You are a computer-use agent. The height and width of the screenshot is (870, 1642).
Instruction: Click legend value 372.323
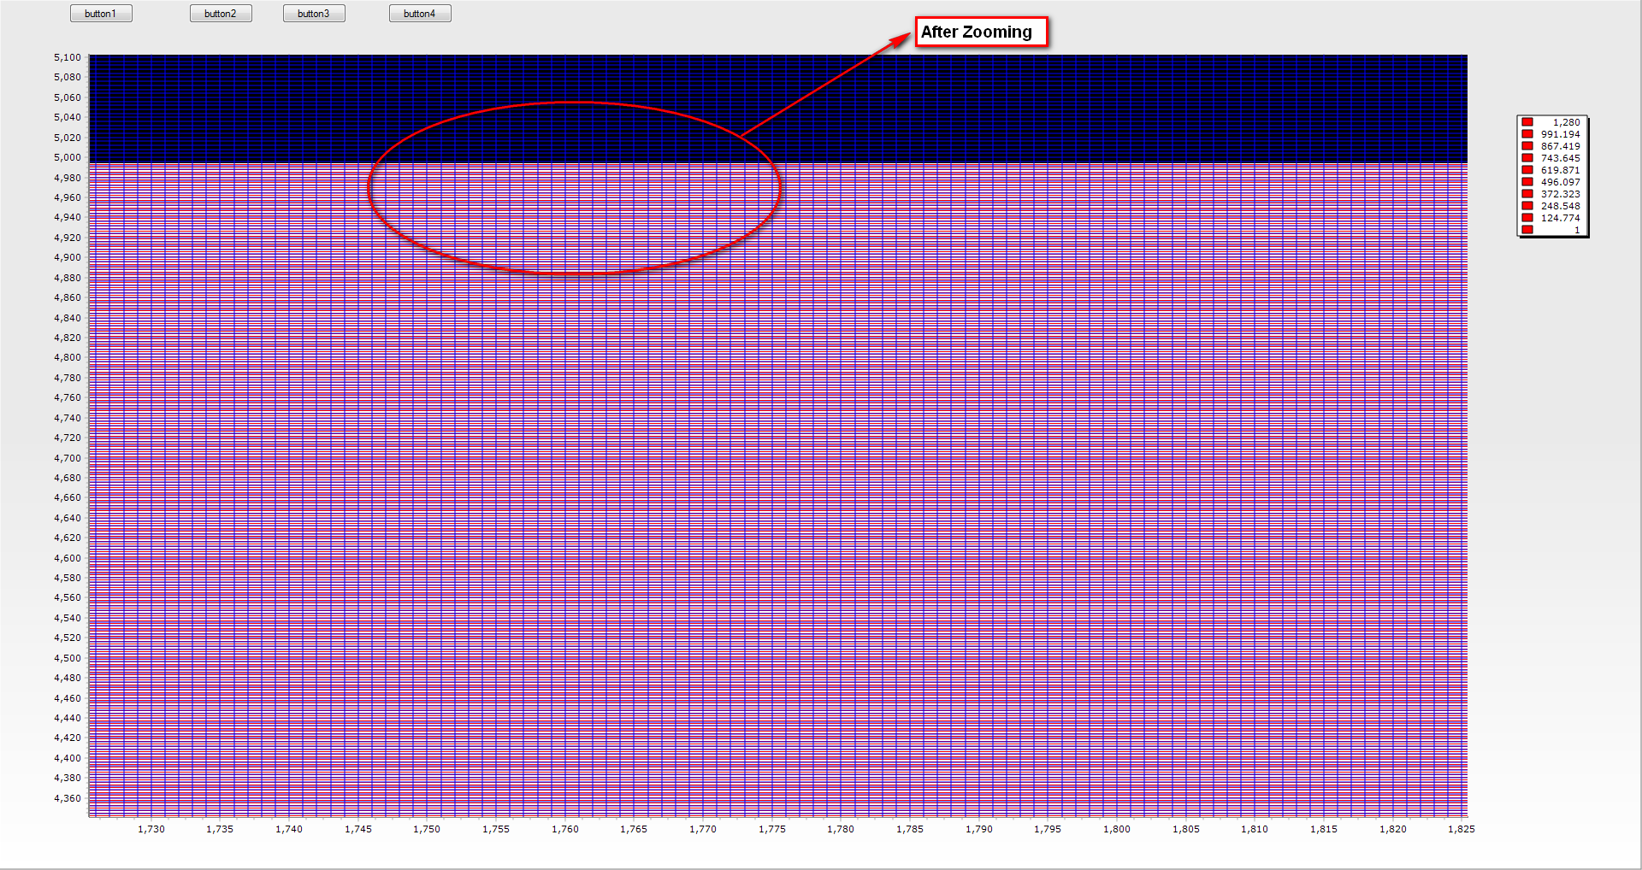point(1561,194)
